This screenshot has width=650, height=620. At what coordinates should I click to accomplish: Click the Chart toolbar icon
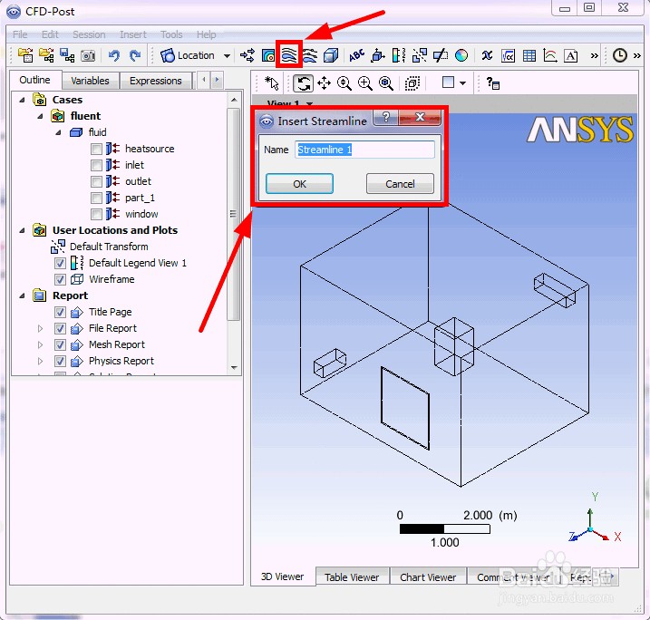pyautogui.click(x=550, y=55)
